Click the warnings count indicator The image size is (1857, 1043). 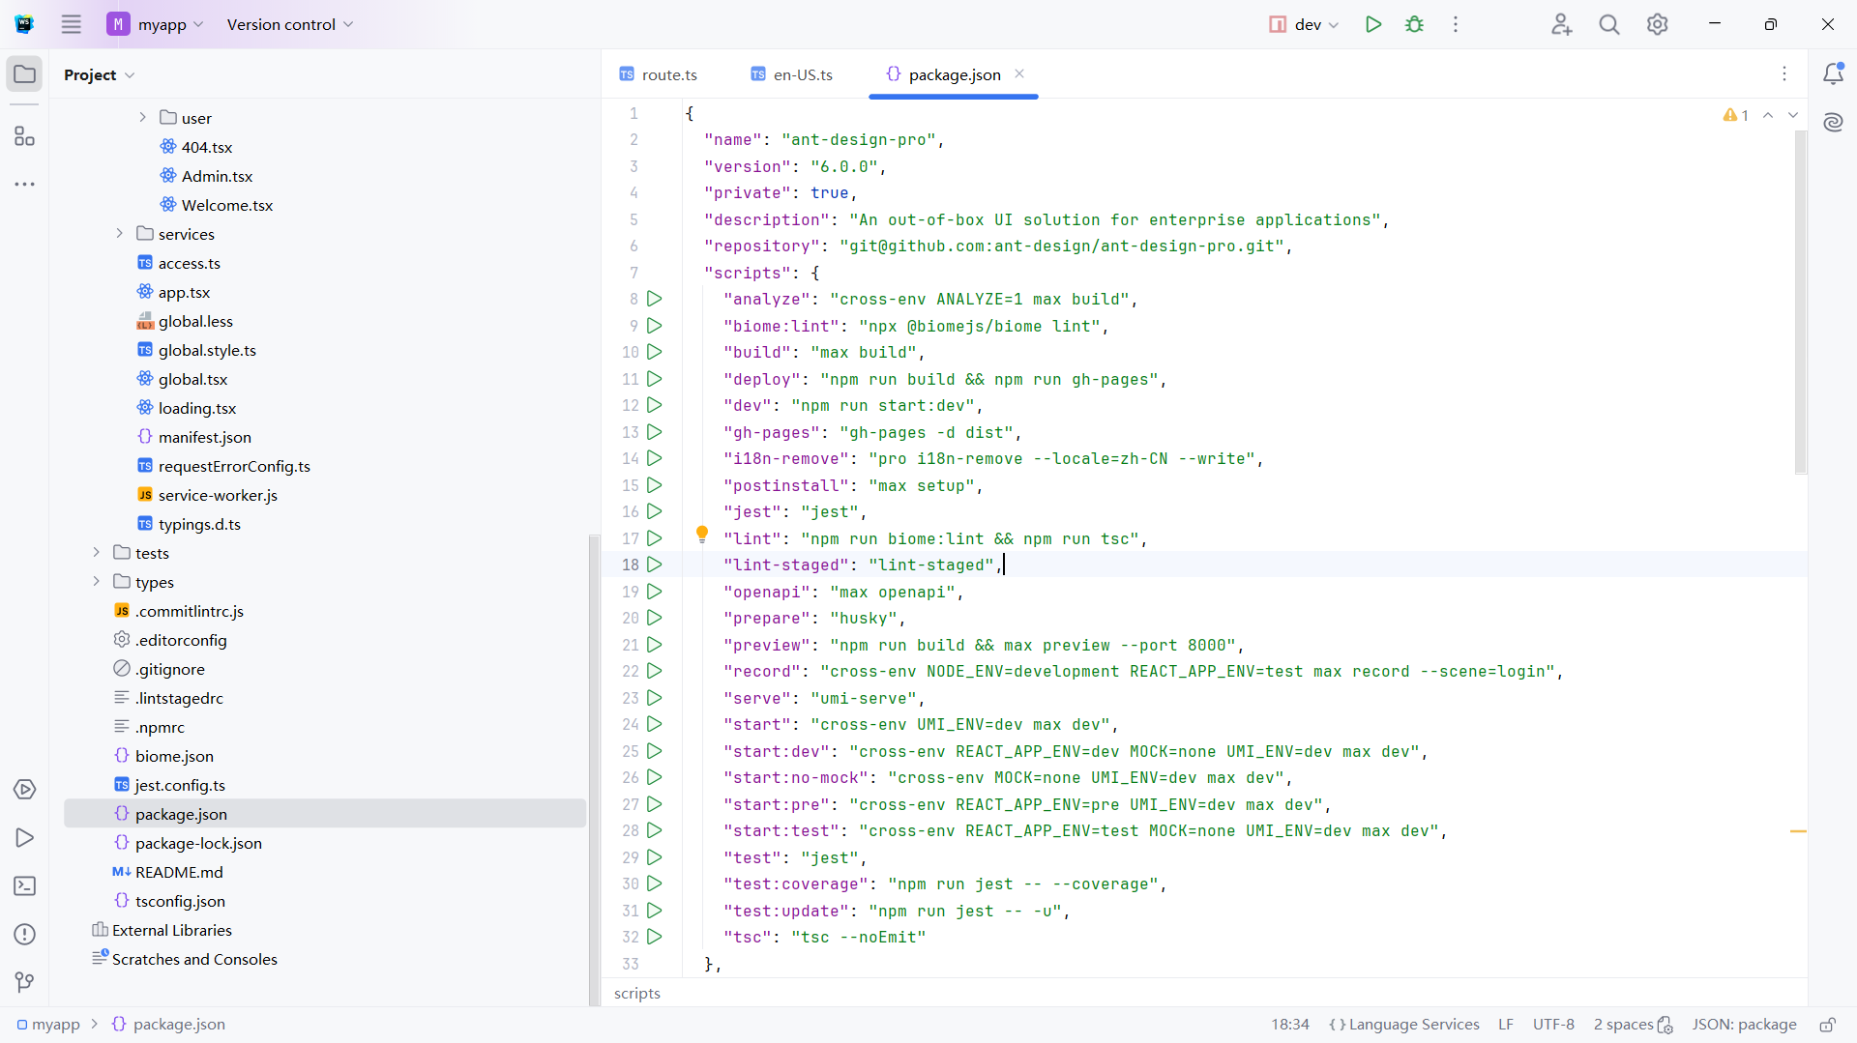(x=1735, y=115)
